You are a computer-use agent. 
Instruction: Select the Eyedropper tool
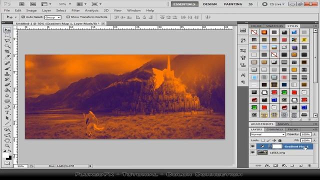tap(7, 56)
